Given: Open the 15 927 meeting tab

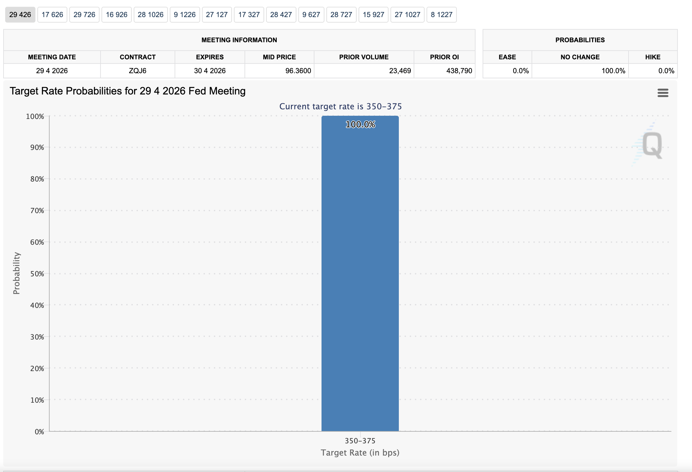Looking at the screenshot, I should point(373,15).
